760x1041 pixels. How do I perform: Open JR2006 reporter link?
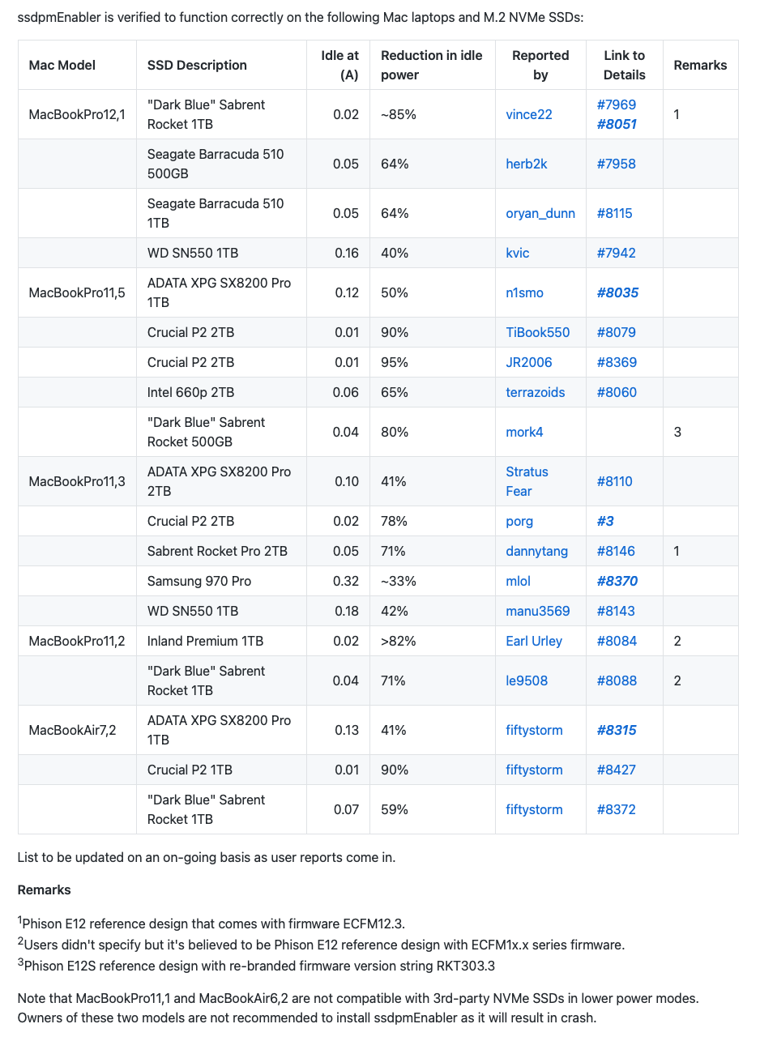click(529, 362)
